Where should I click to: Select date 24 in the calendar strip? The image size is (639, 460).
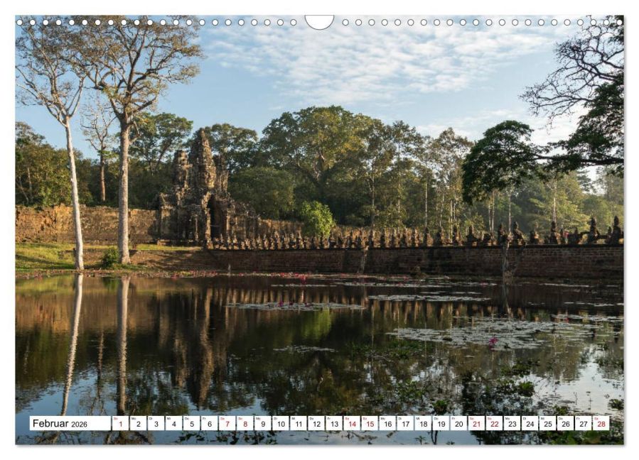pos(530,423)
